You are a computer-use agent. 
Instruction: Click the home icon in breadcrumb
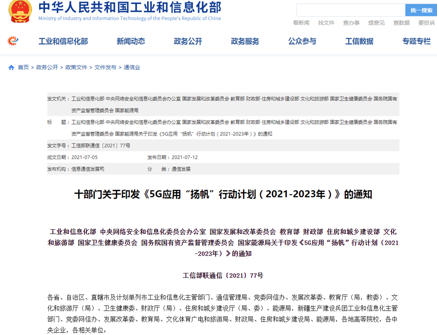click(x=11, y=68)
